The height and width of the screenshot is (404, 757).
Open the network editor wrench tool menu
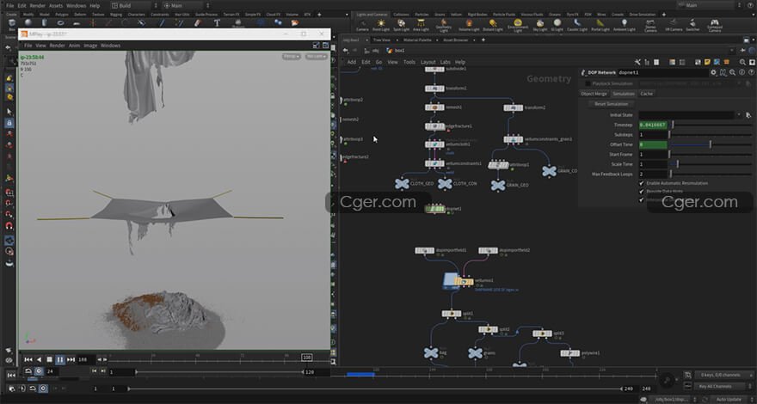pyautogui.click(x=637, y=62)
